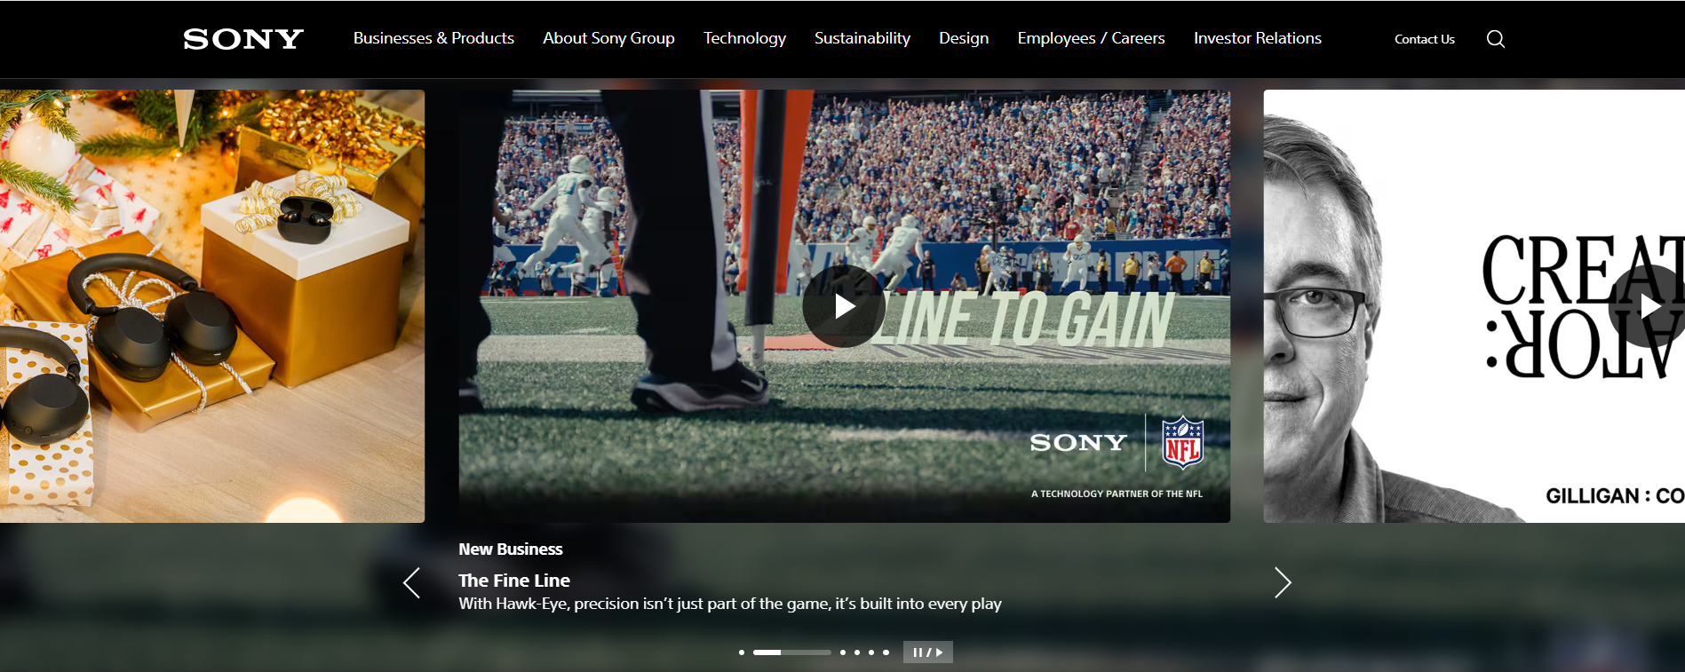Screen dimensions: 1685x672
Task: Open Sustainability menu
Action: tap(862, 38)
